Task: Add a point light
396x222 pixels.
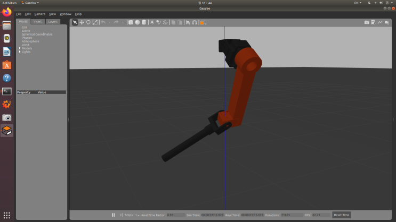Action: click(152, 22)
